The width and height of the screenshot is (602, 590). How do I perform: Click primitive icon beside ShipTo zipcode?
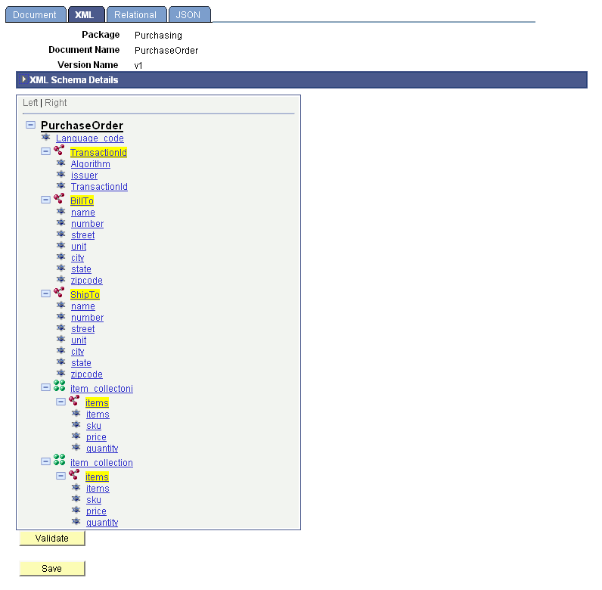tap(61, 373)
